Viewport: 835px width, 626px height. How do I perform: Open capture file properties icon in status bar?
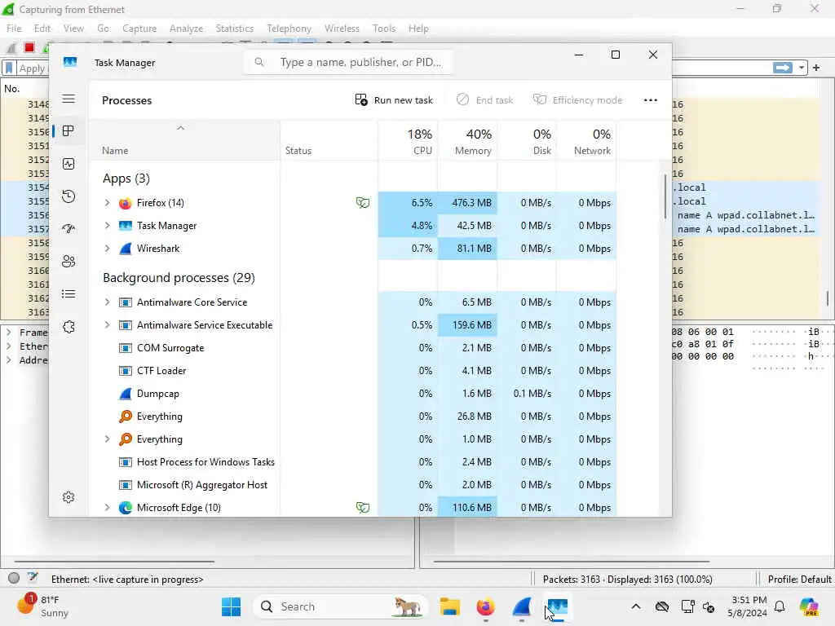(x=33, y=578)
